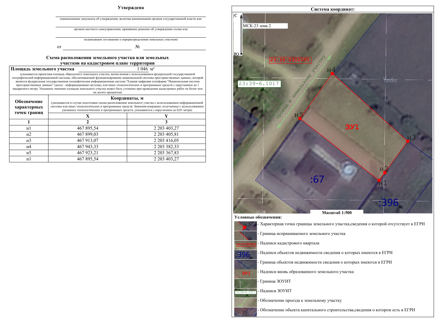Click the red point н2 on map
This screenshot has height=322, width=440.
click(x=385, y=173)
